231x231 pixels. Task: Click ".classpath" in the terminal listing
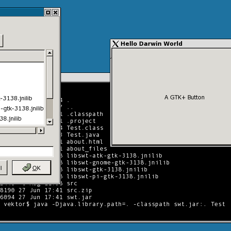(x=85, y=114)
